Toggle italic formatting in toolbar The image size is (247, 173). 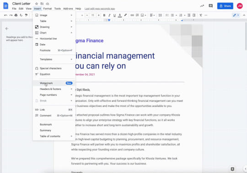109,15
